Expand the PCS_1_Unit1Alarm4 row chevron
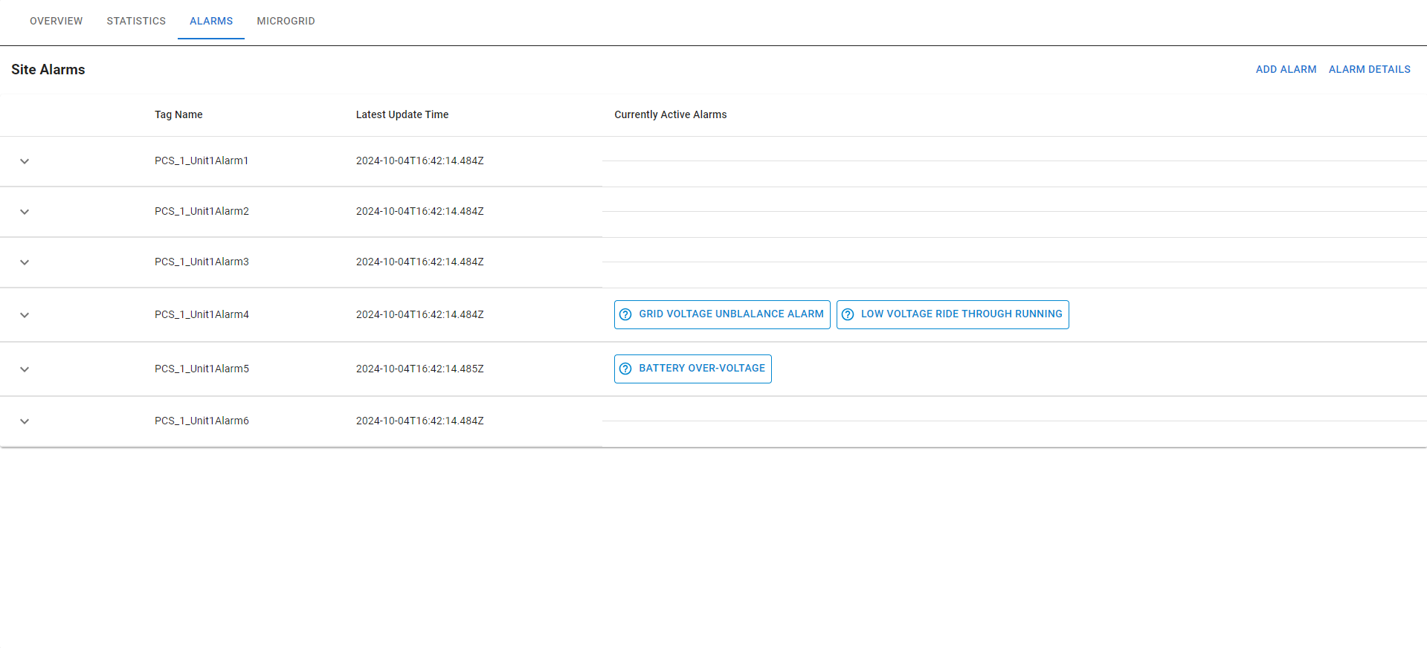The height and width of the screenshot is (648, 1427). click(25, 315)
